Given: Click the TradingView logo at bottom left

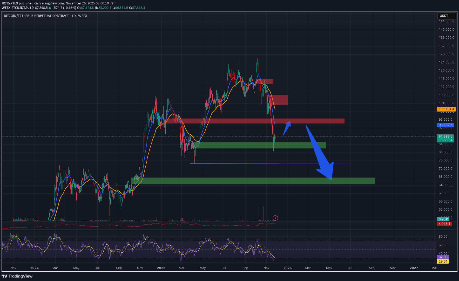Looking at the screenshot, I should pos(17,276).
